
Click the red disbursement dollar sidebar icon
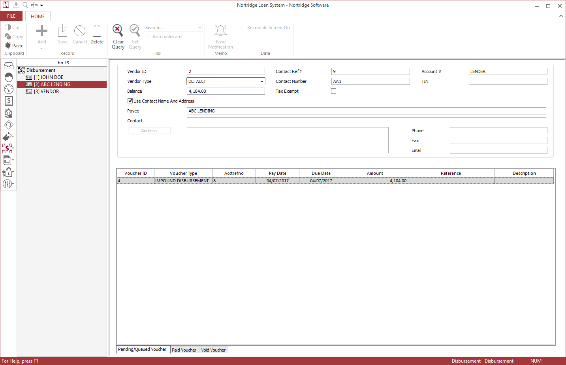coord(8,148)
